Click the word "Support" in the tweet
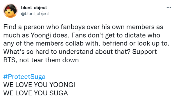The width and height of the screenshot is (176, 97). (x=144, y=52)
